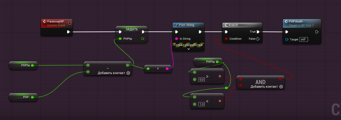Click the Print String In String pin

coord(176,39)
